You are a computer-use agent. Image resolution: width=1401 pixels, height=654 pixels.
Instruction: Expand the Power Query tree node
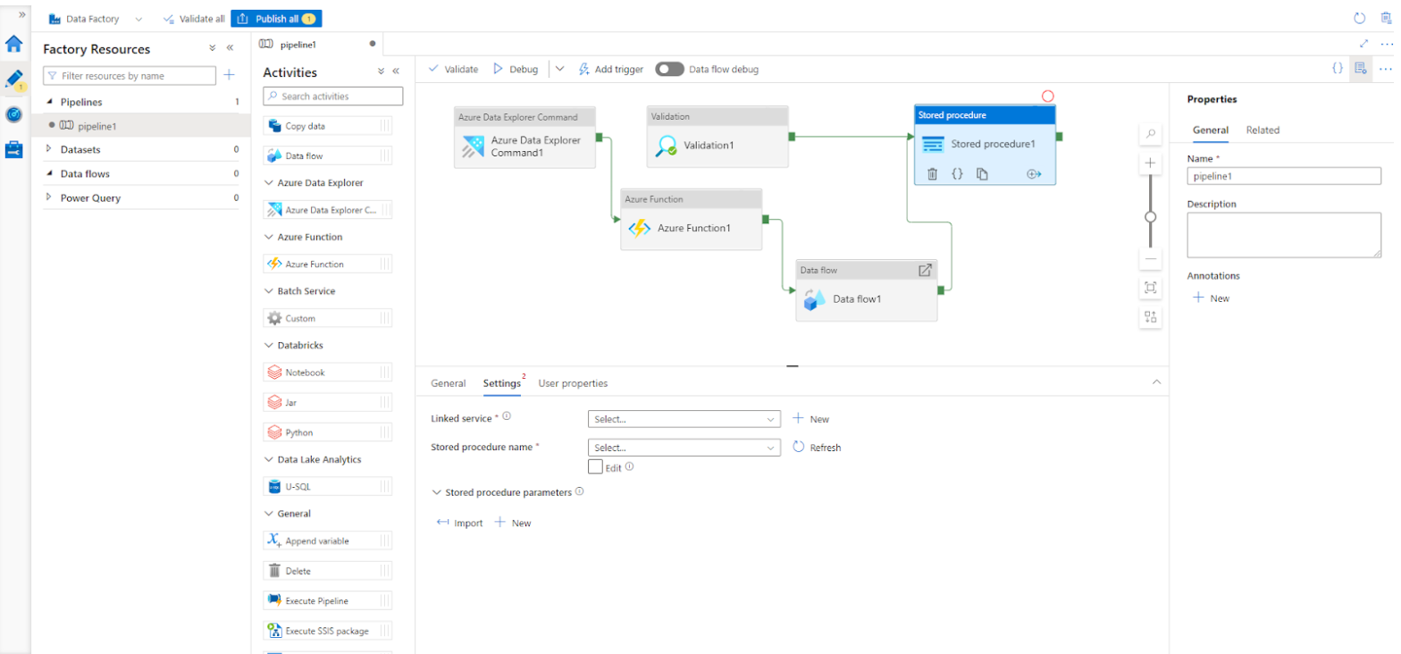click(x=50, y=197)
